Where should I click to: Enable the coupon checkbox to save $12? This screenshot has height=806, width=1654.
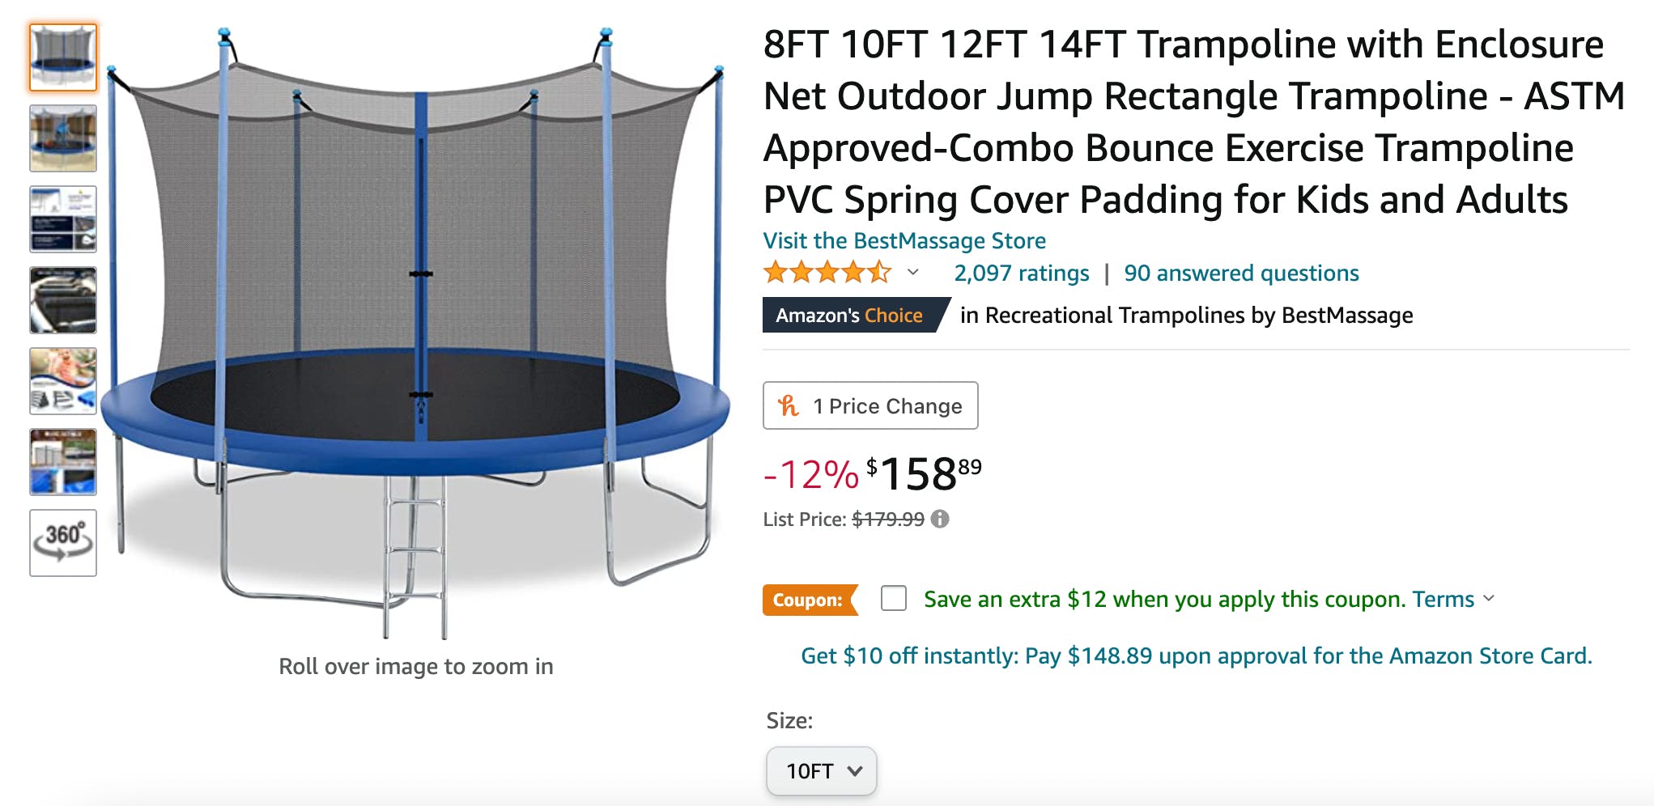(895, 598)
